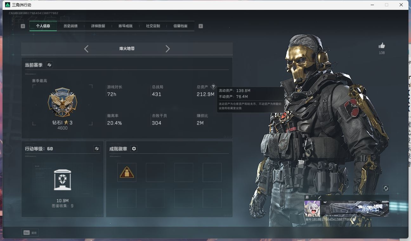The width and height of the screenshot is (411, 241).
Task: Click the pencil edit icon above avatar
Action: pyautogui.click(x=319, y=197)
